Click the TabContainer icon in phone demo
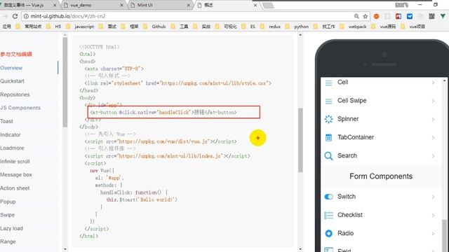Viewport: 449px width, 252px height. (x=329, y=138)
